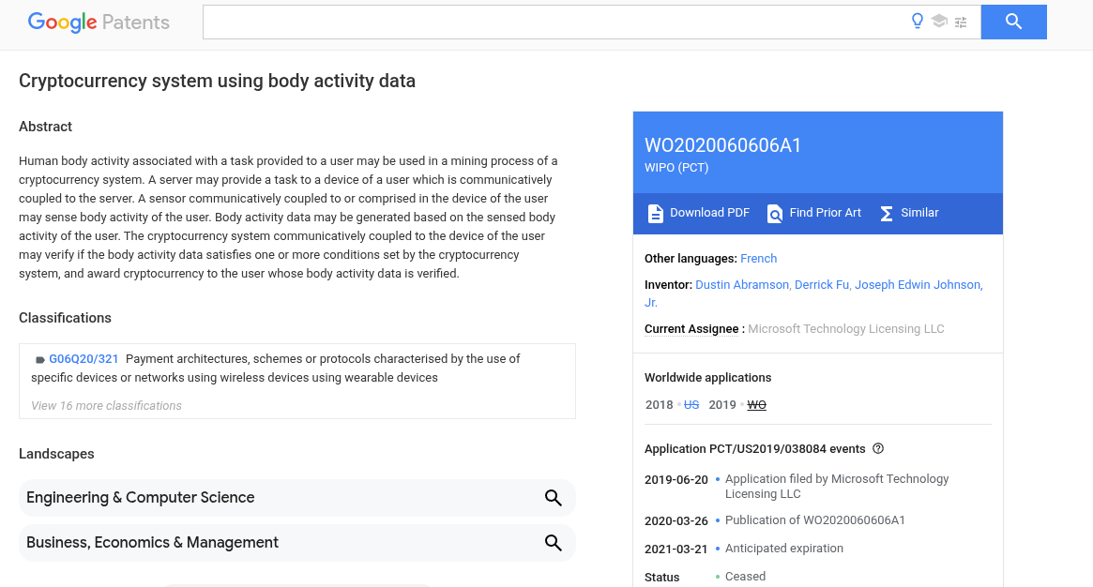
Task: Click the Microsoft Technology Licensing LLC assignee text
Action: pos(845,329)
